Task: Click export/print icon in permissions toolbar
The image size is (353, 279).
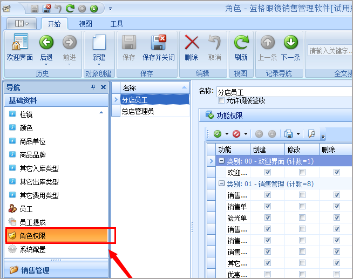Action: pos(289,134)
